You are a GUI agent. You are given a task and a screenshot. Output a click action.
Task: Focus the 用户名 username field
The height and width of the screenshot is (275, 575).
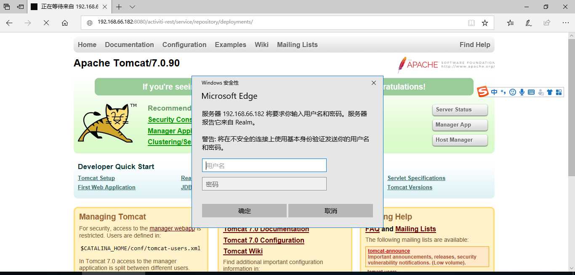(x=264, y=165)
